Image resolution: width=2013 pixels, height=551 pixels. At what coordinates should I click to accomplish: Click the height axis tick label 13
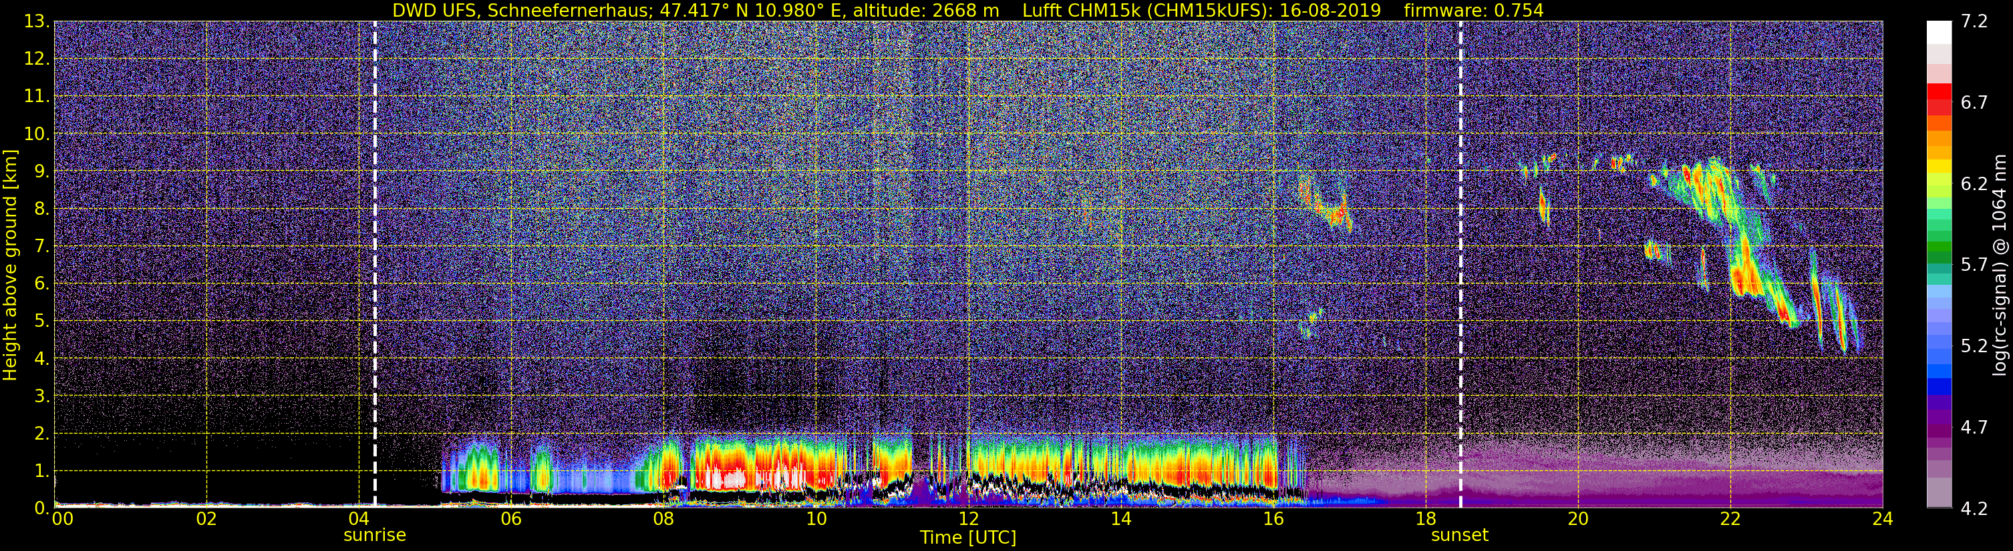click(x=36, y=22)
